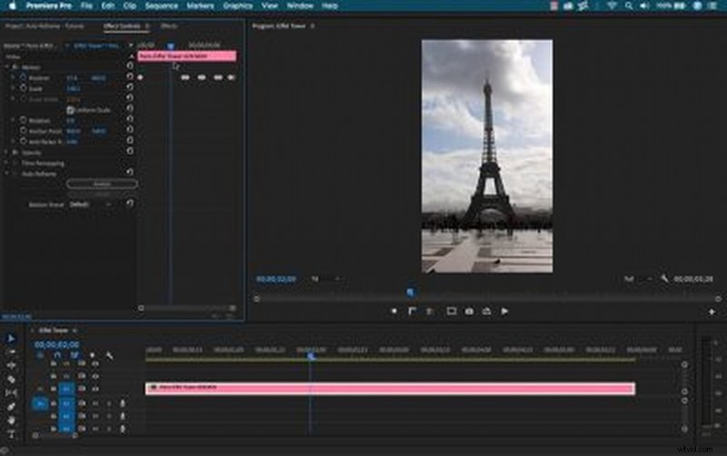Click the Export Frame camera icon
Screen dimensions: 727x456
click(469, 311)
